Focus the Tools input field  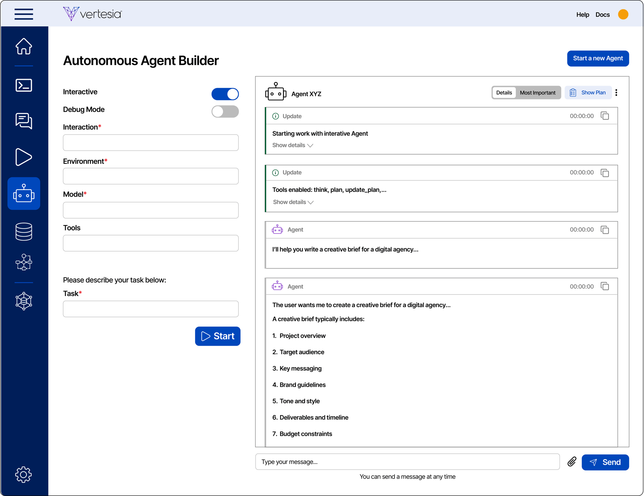(151, 243)
